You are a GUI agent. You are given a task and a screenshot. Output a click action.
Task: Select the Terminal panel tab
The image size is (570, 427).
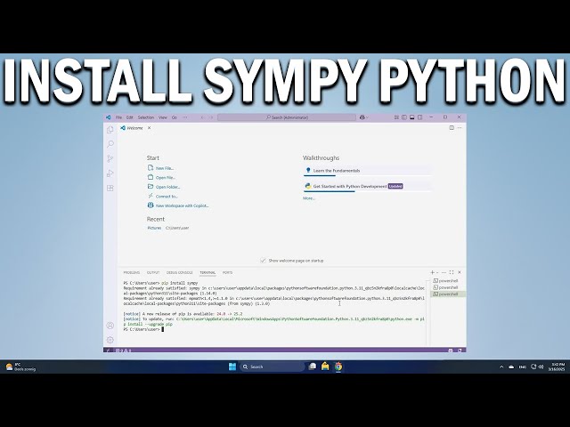pyautogui.click(x=208, y=273)
